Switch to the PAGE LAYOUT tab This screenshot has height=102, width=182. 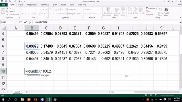tap(32, 5)
